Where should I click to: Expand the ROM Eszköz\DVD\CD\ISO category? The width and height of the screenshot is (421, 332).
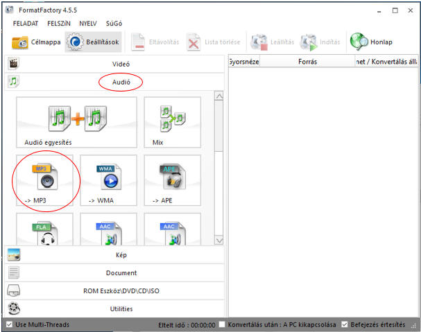click(114, 291)
